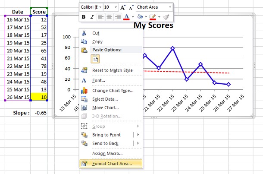This screenshot has width=263, height=174.
Task: Apply left alignment from mini toolbar
Action: pyautogui.click(x=100, y=17)
